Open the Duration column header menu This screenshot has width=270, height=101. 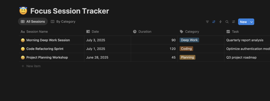coord(154,32)
